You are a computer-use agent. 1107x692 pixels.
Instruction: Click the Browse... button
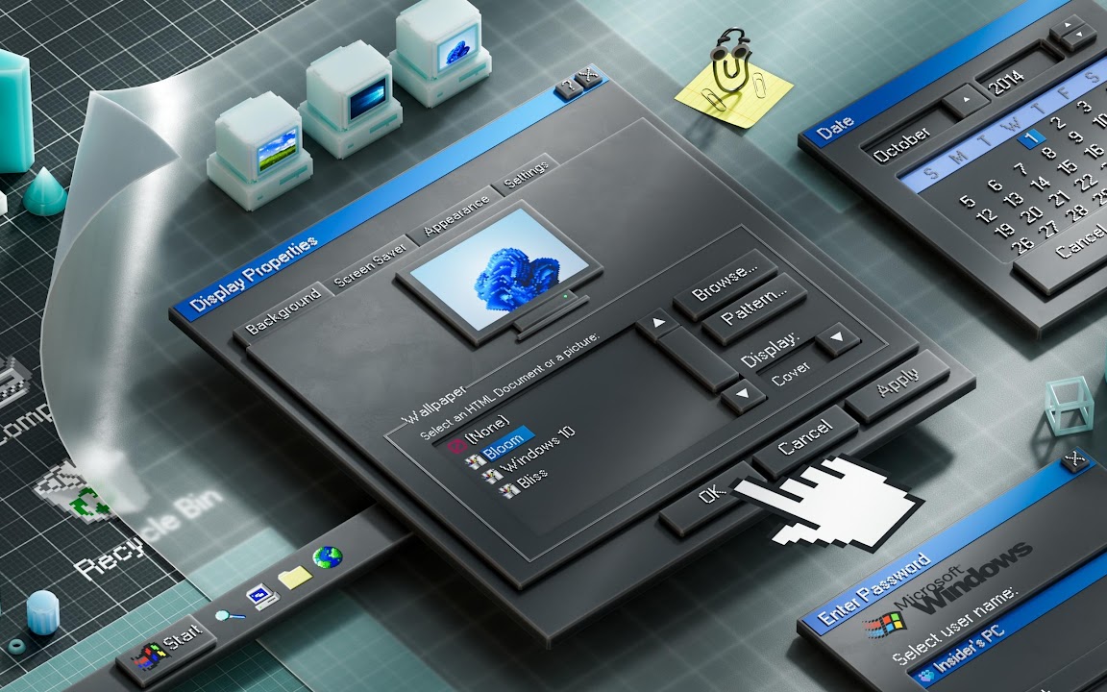click(726, 283)
